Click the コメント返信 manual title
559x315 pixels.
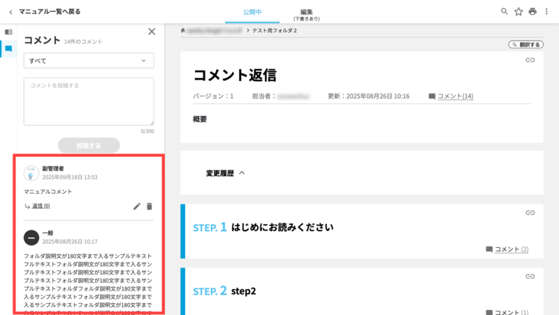pos(235,75)
